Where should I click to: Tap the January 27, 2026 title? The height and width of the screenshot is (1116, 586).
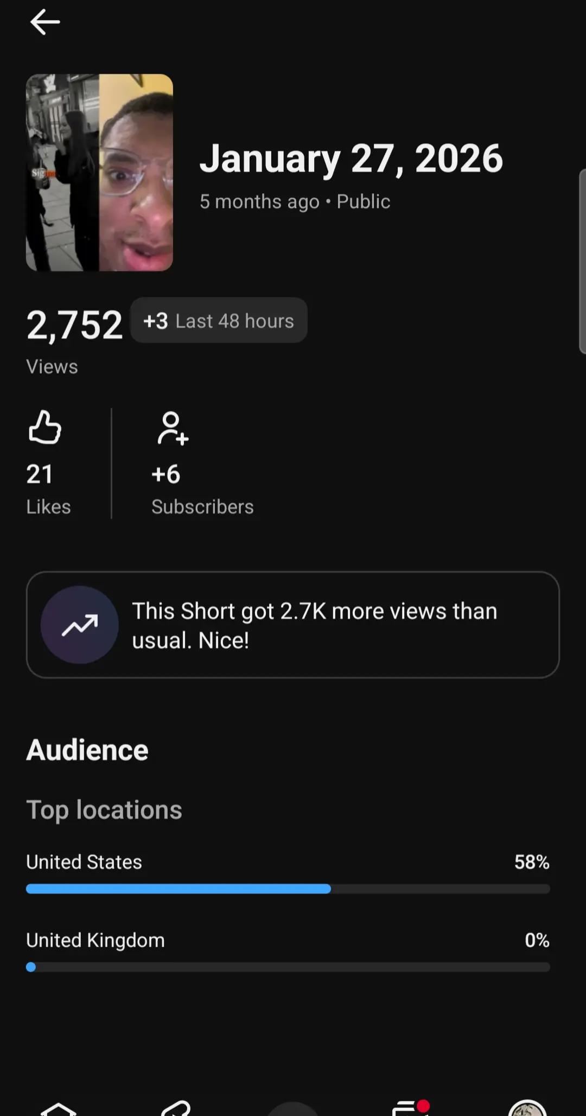pyautogui.click(x=351, y=158)
